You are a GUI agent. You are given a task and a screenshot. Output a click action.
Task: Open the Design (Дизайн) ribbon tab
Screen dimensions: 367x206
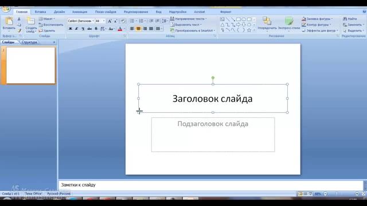59,11
